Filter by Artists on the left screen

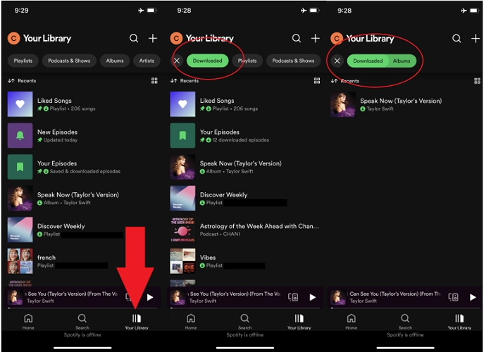147,61
